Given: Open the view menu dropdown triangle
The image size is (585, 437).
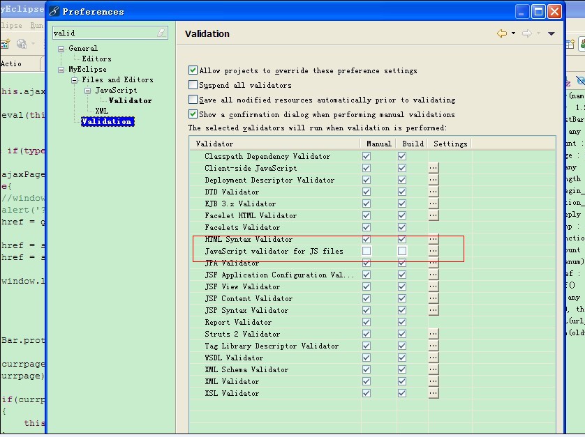Looking at the screenshot, I should click(x=551, y=33).
